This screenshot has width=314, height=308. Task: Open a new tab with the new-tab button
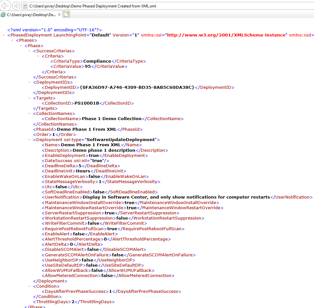coord(66,15)
